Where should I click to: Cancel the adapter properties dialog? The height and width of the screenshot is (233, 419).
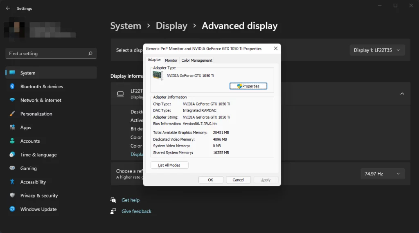(x=238, y=180)
